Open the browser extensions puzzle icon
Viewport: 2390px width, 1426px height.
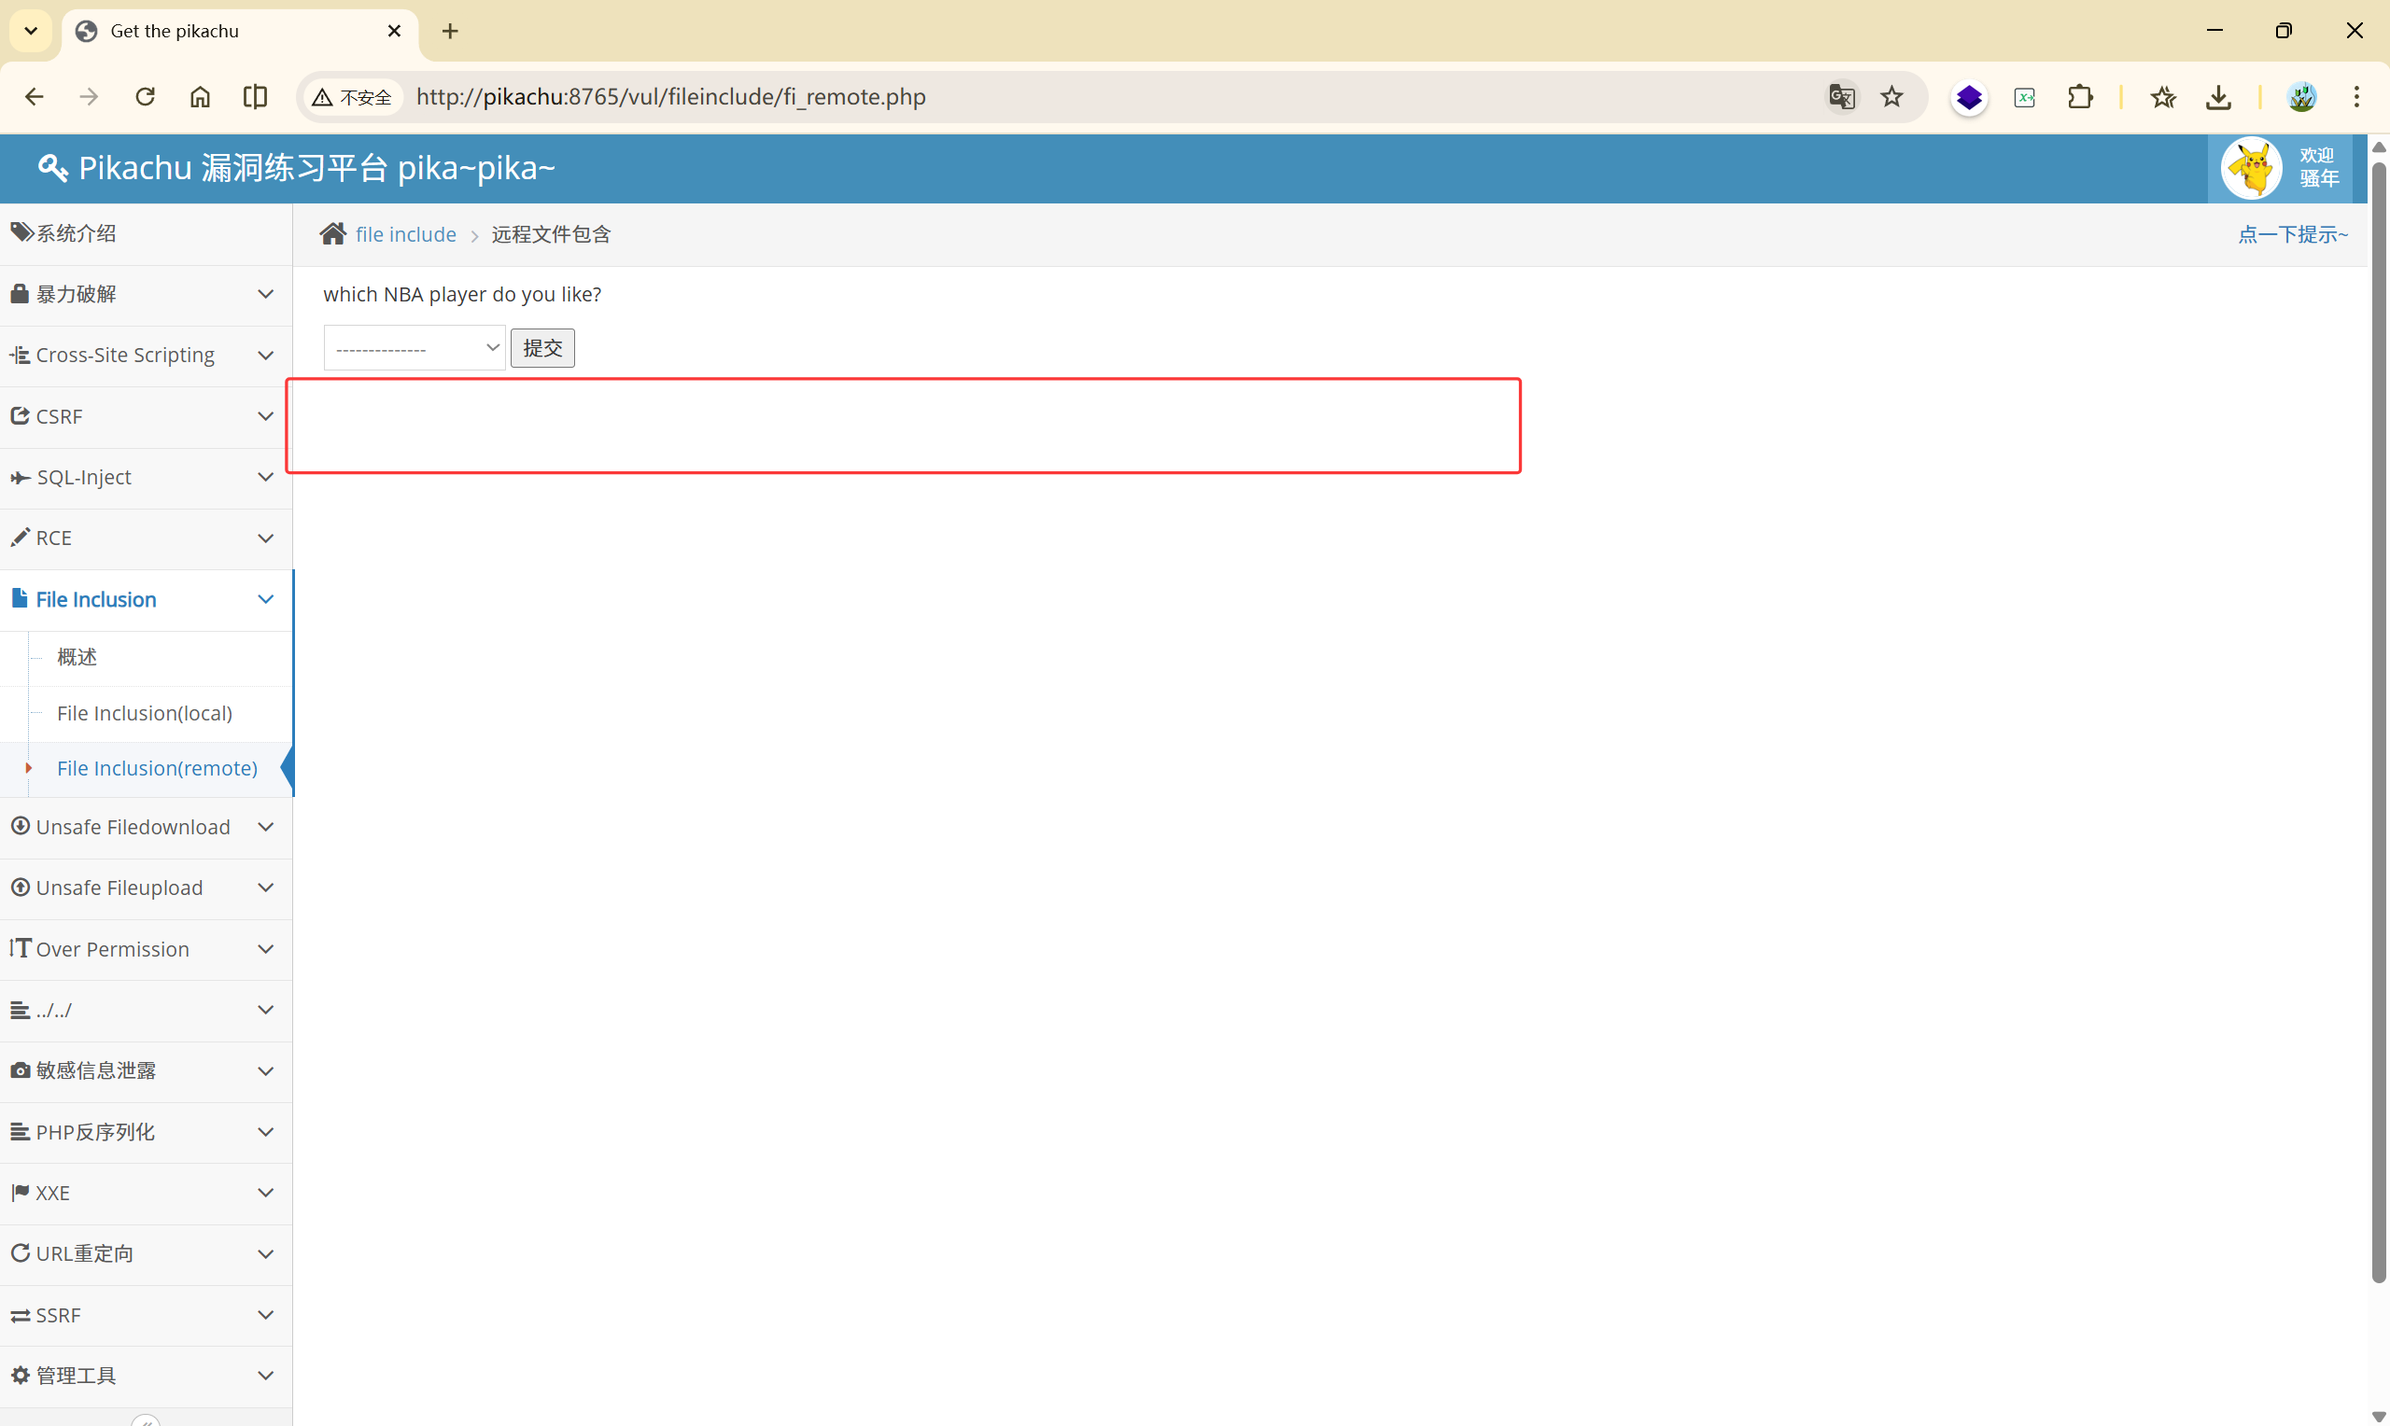(2080, 97)
